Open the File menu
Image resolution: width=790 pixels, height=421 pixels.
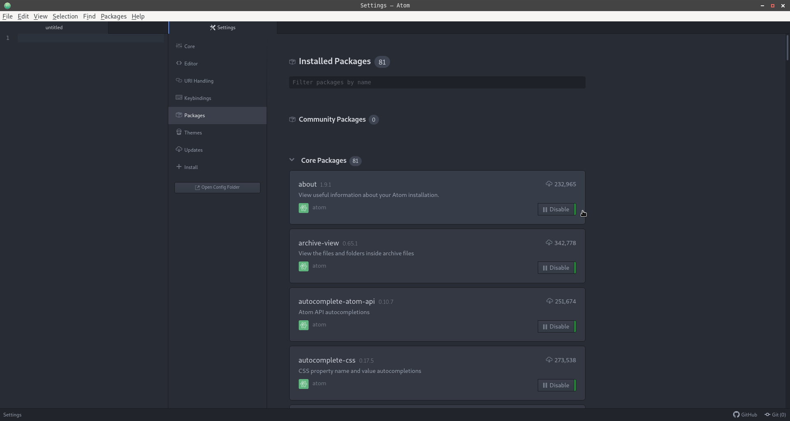[7, 16]
